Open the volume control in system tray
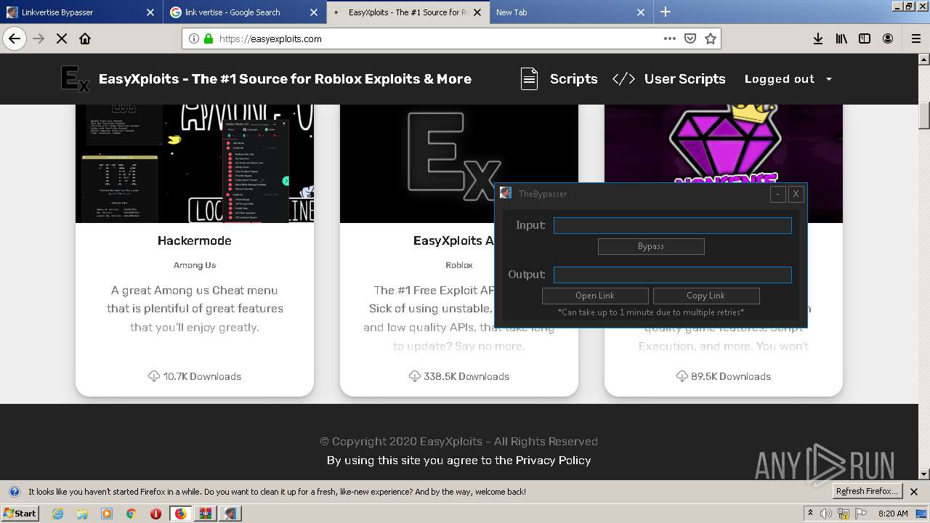The height and width of the screenshot is (523, 930). (x=826, y=514)
